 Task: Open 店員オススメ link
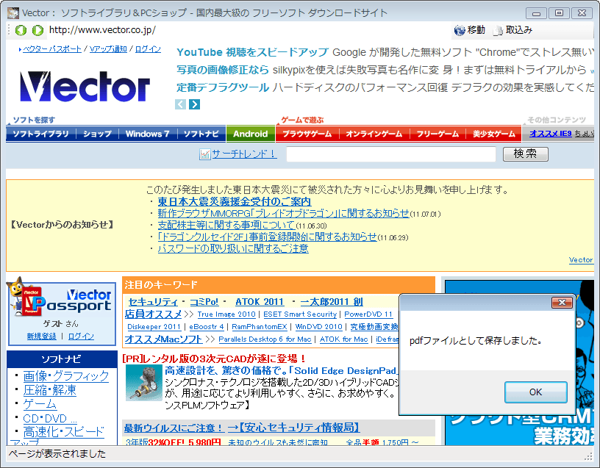153,314
